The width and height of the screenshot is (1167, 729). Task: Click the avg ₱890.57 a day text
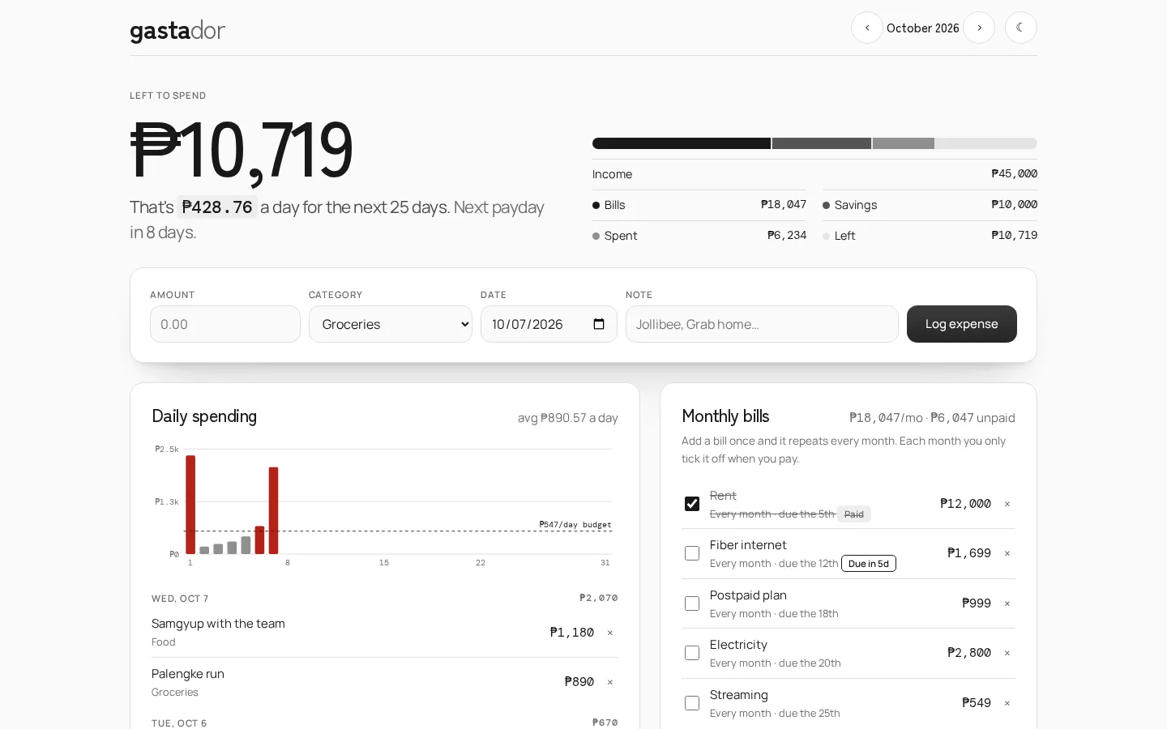click(568, 418)
